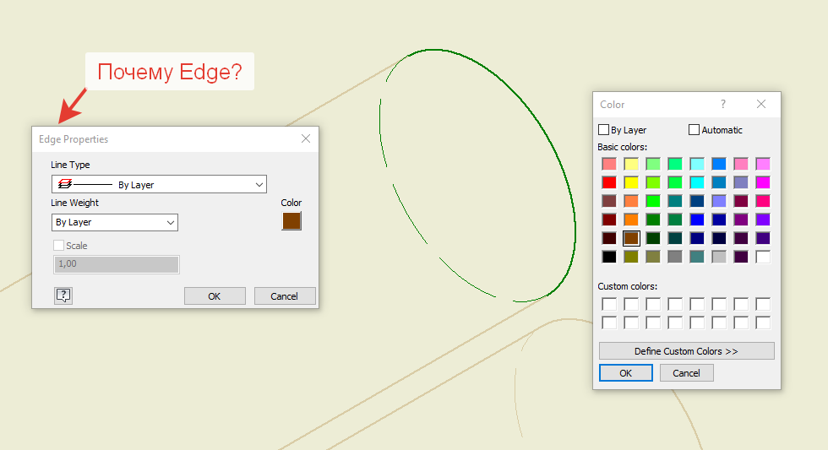Cancel the Edge Properties dialog
This screenshot has width=828, height=450.
tap(285, 296)
